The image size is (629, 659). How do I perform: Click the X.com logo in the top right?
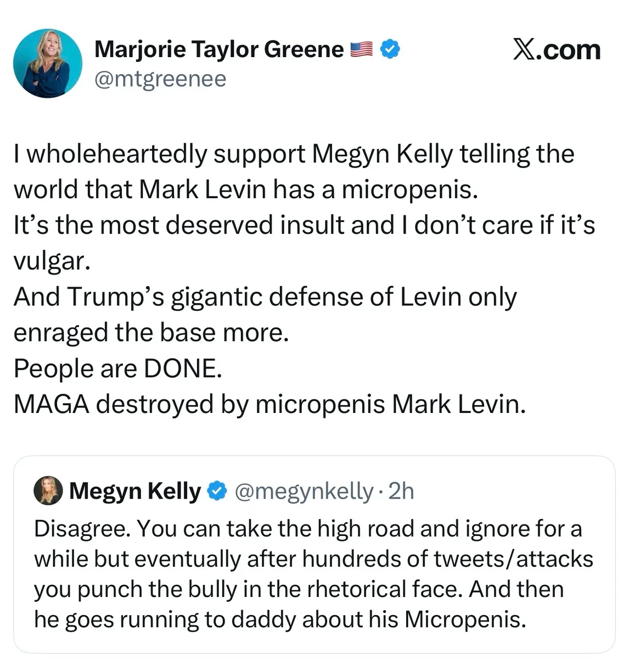(556, 50)
